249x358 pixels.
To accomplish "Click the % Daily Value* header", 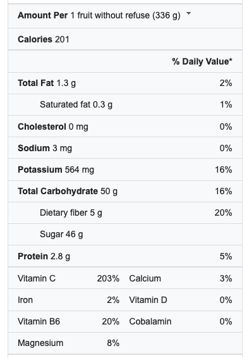I will [x=202, y=61].
